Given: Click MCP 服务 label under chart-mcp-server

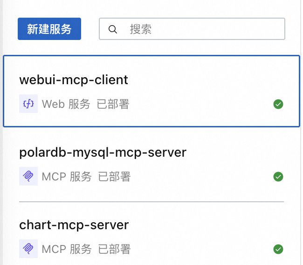Looking at the screenshot, I should point(67,249).
